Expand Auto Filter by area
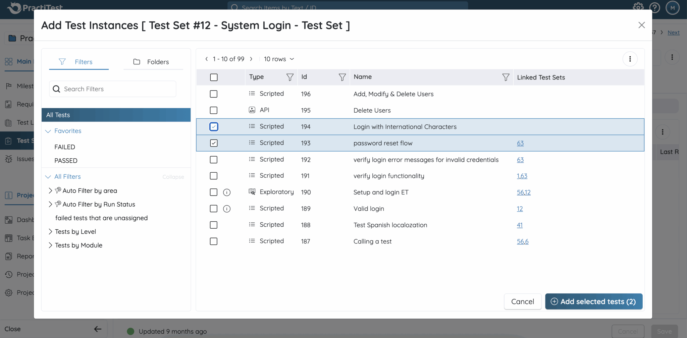 click(x=50, y=190)
